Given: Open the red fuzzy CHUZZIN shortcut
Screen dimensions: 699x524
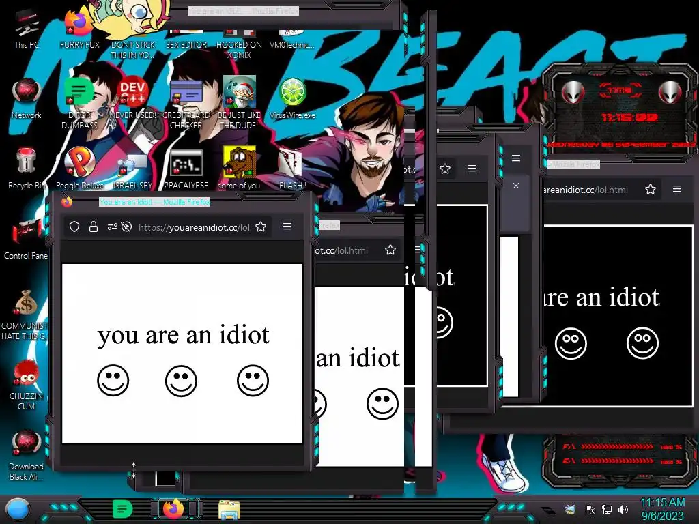Looking at the screenshot, I should 27,385.
